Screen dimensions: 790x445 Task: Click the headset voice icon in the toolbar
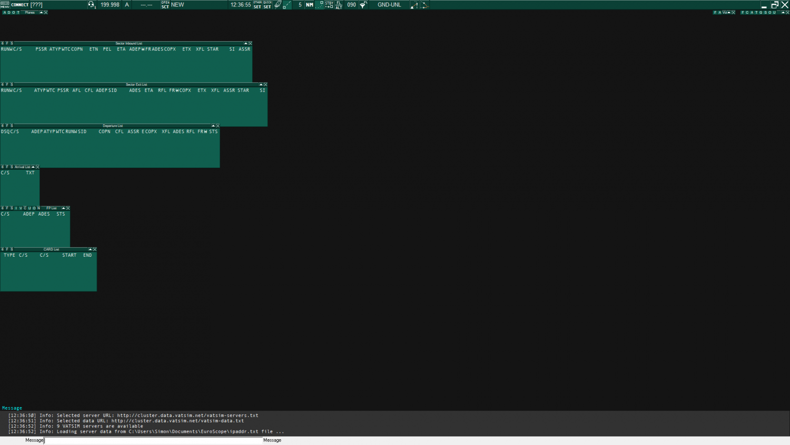pos(91,5)
